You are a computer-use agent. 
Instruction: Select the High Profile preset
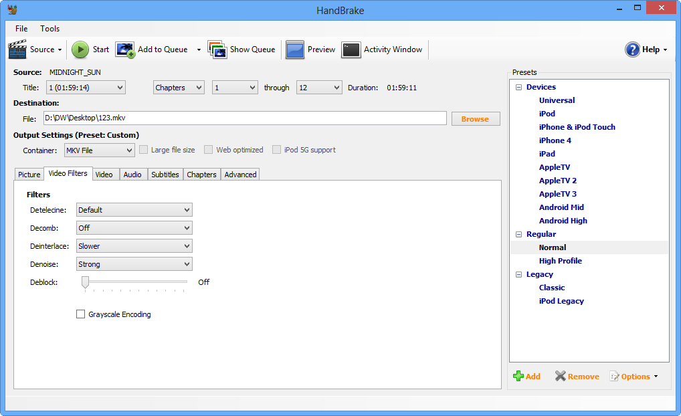(x=561, y=261)
